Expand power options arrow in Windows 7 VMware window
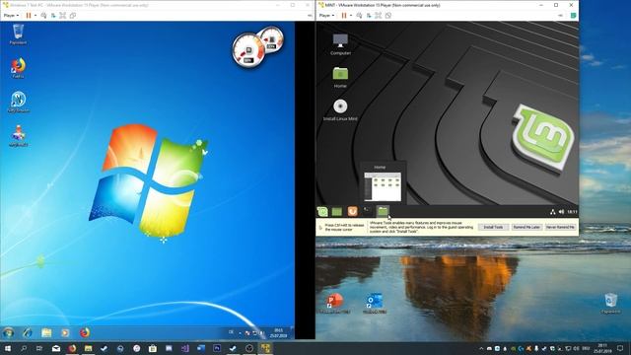The image size is (631, 355). point(35,16)
